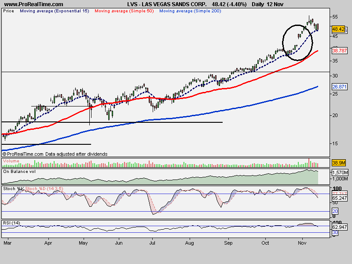The image size is (352, 264).
Task: Click the 55 price axis label
Action: tap(335, 17)
